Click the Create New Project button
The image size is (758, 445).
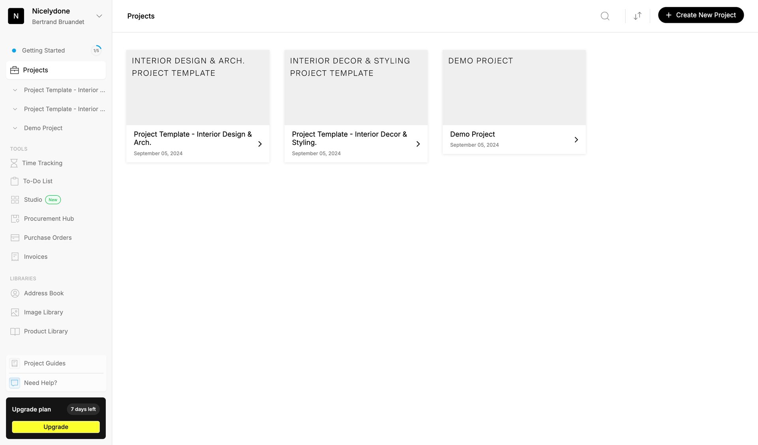[701, 15]
